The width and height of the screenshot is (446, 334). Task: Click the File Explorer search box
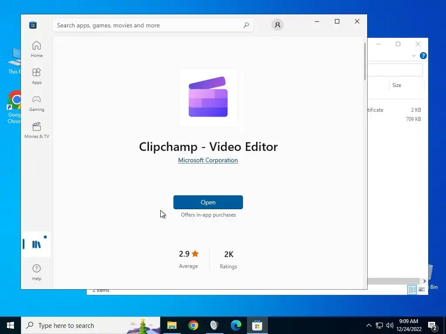[x=395, y=70]
